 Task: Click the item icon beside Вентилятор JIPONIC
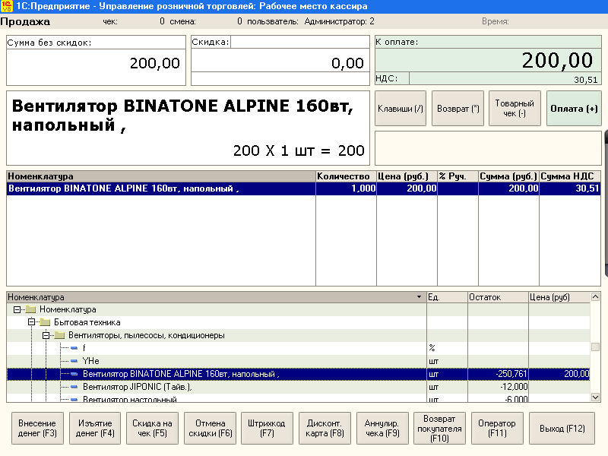[74, 387]
